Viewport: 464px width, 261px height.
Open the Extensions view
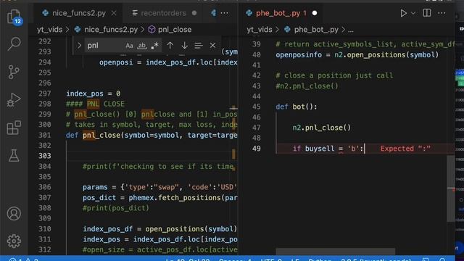[14, 128]
